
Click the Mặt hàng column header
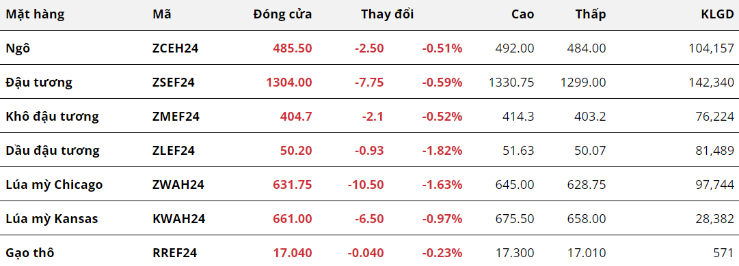[x=35, y=14]
